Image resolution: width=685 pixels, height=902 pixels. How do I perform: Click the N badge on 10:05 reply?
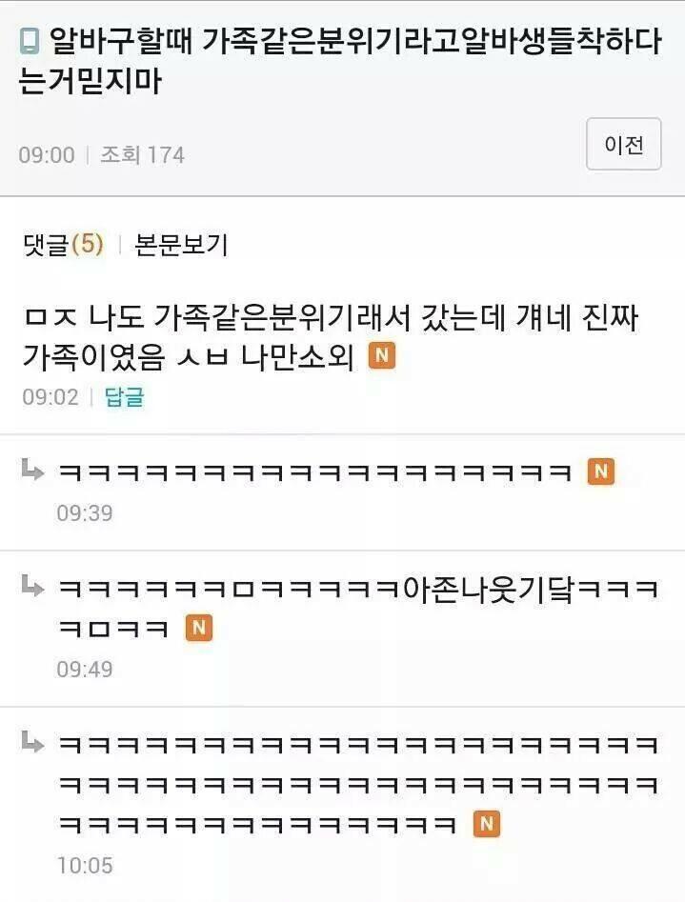point(487,824)
